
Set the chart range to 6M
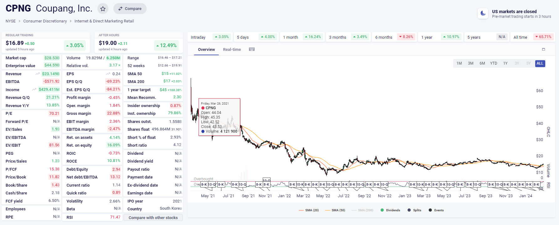click(482, 63)
